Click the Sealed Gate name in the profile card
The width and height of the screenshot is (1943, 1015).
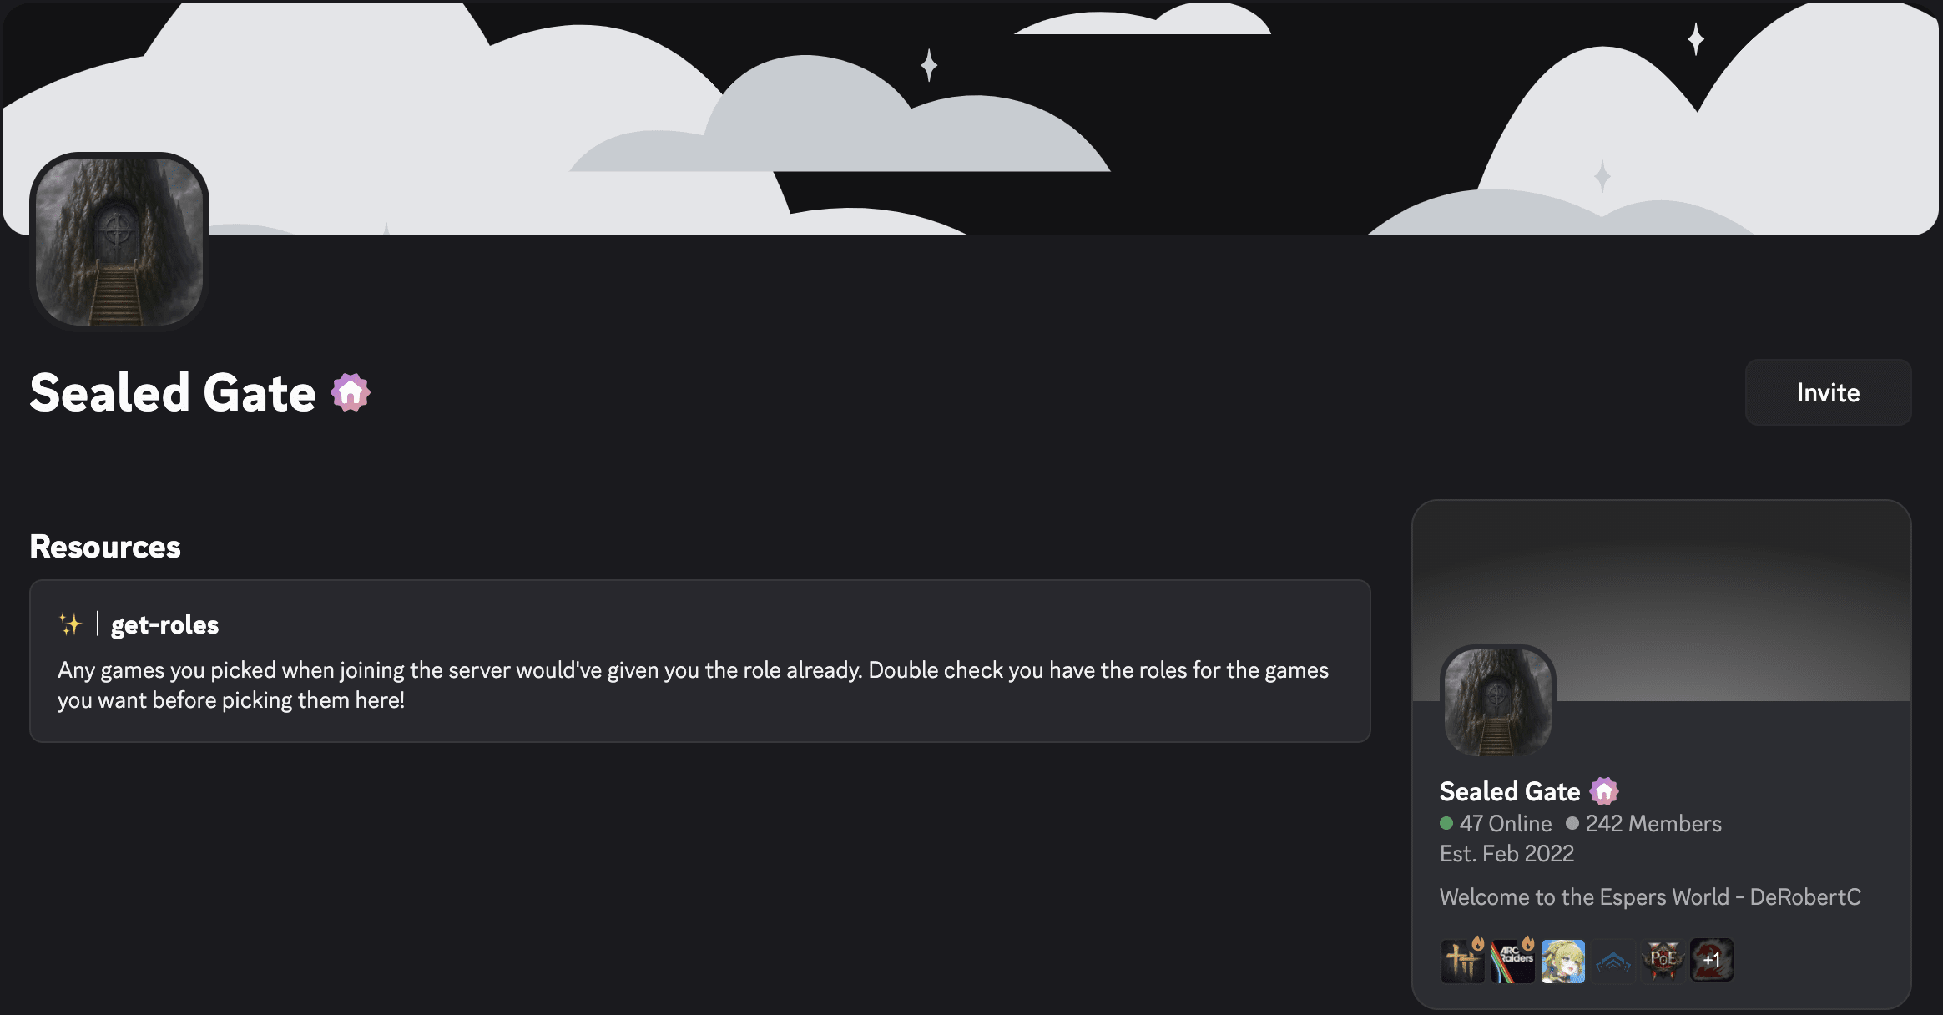(1509, 790)
